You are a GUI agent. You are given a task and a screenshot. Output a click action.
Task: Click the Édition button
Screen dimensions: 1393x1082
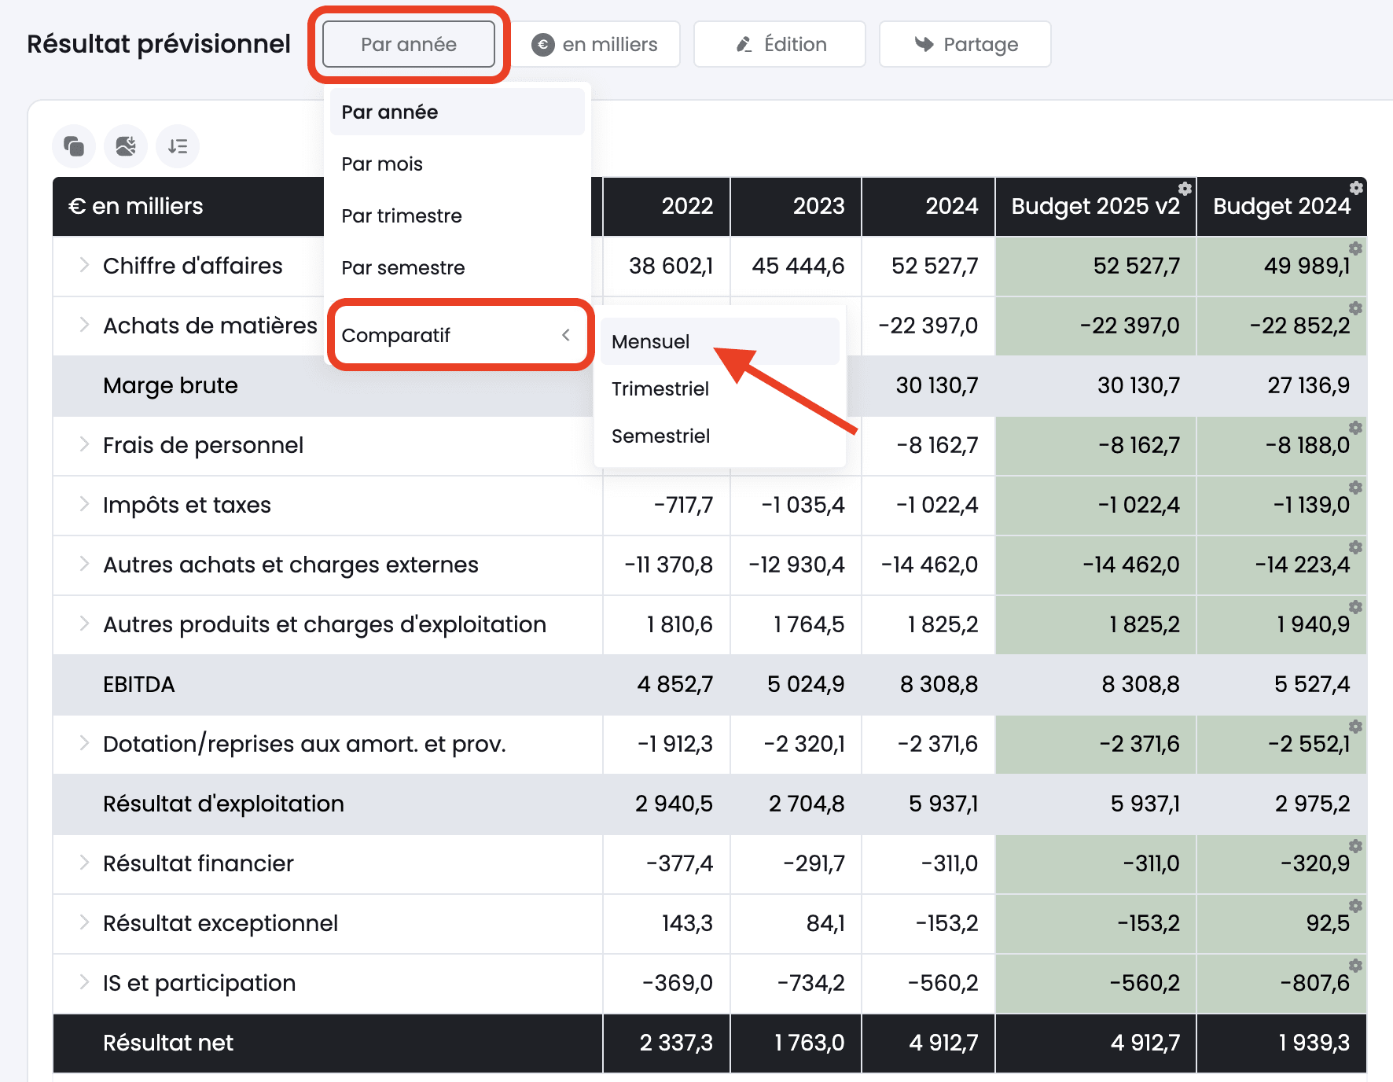(780, 44)
